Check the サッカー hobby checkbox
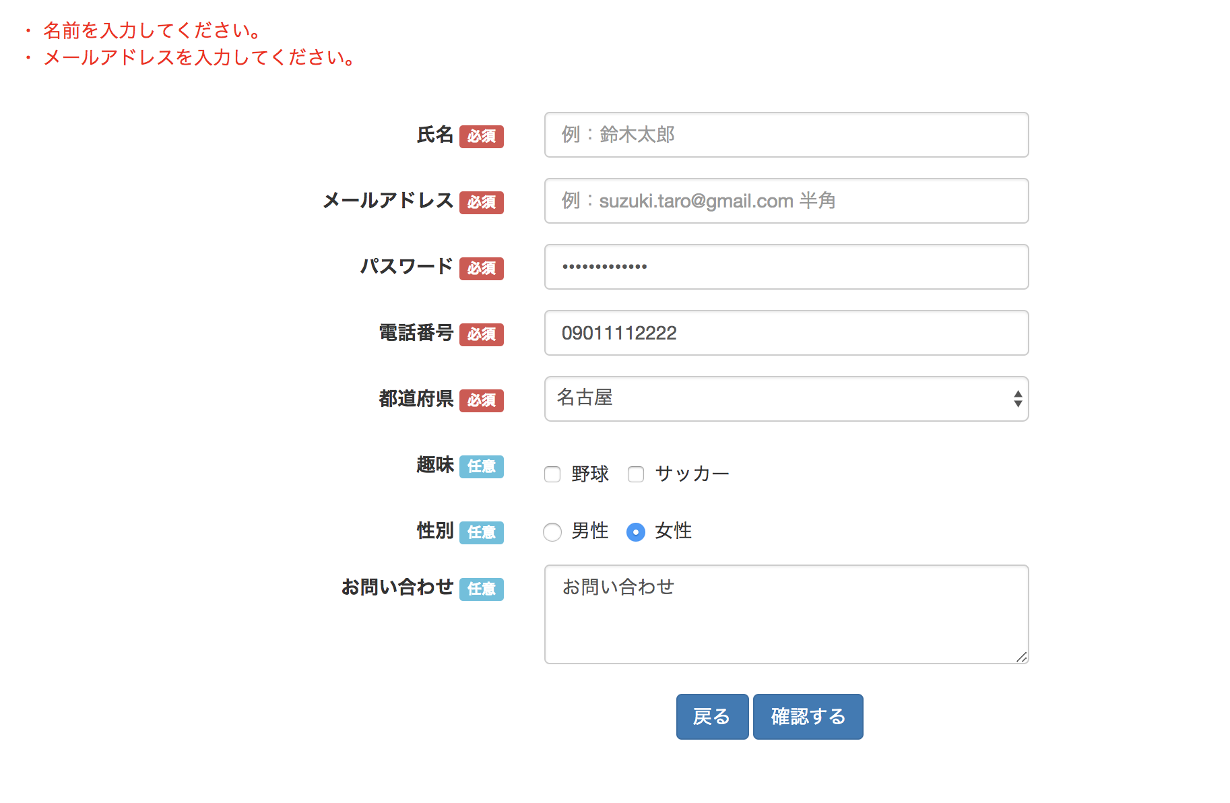Screen dimensions: 1230x803 [x=636, y=474]
